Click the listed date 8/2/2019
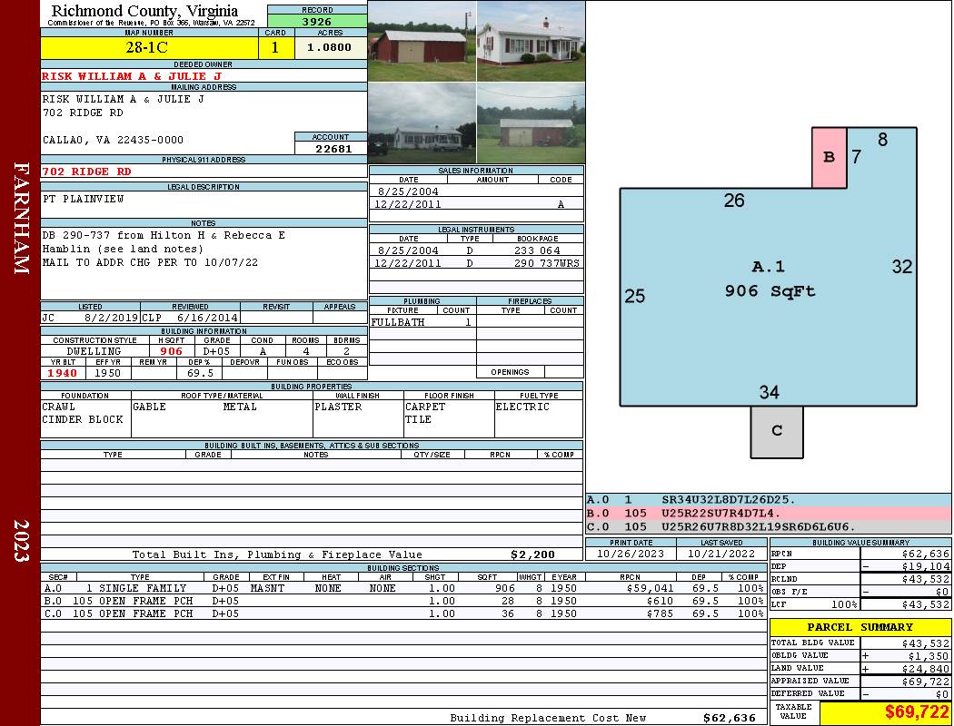954x726 pixels. click(x=111, y=317)
